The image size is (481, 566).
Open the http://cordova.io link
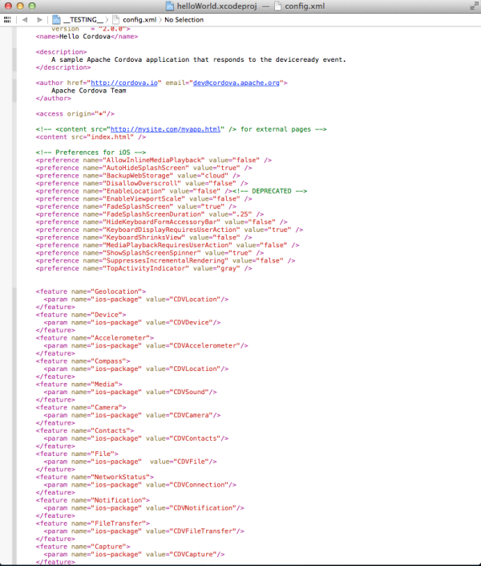(124, 83)
